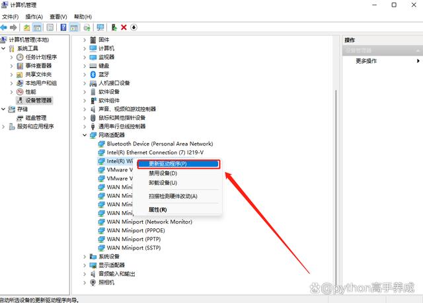423x303 pixels.
Task: Collapse the 网络适配器 category
Action: (x=85, y=135)
